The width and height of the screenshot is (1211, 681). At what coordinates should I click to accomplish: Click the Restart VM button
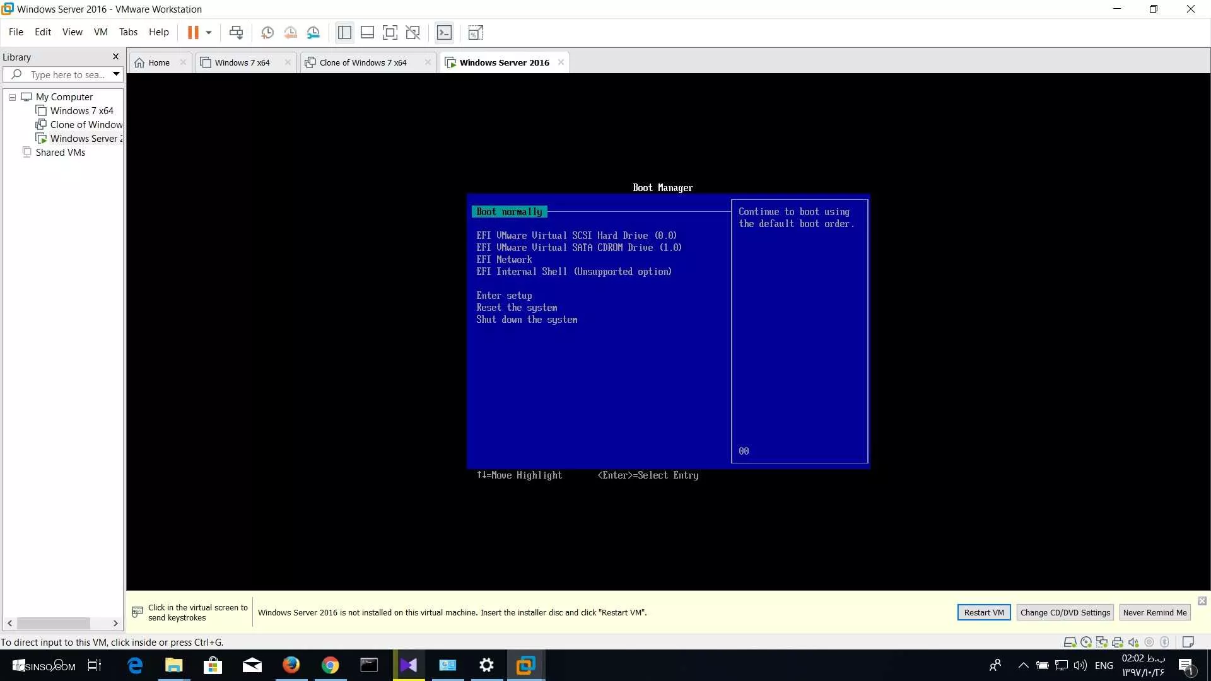[983, 612]
